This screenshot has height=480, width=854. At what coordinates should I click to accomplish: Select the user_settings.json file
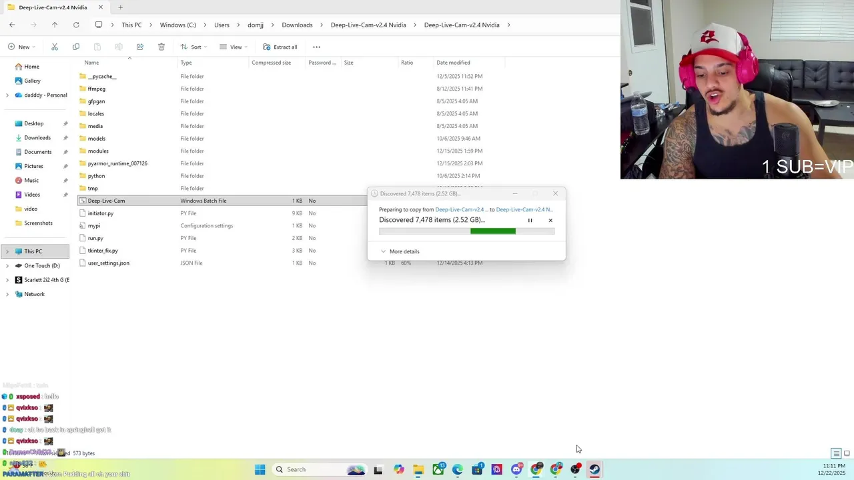(109, 263)
